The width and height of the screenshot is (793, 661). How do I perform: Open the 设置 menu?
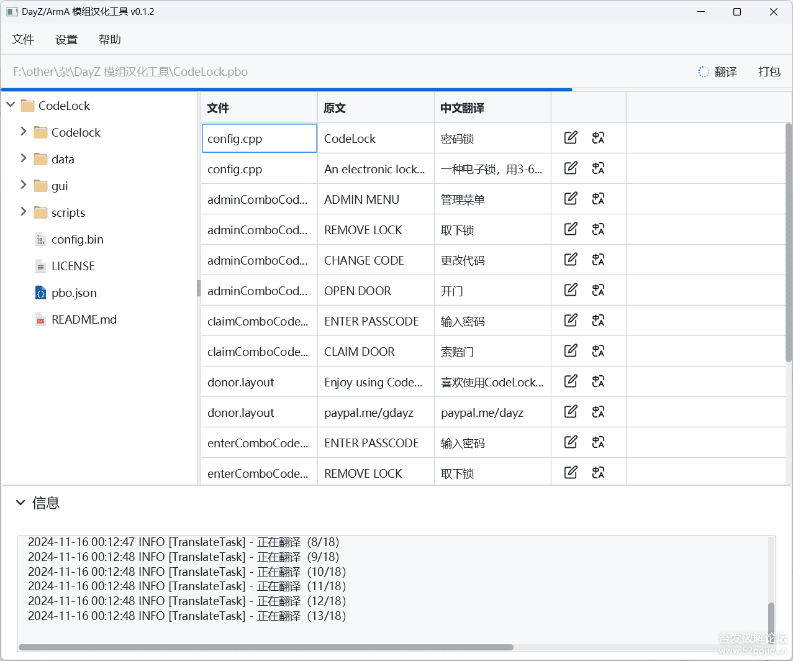tap(66, 40)
